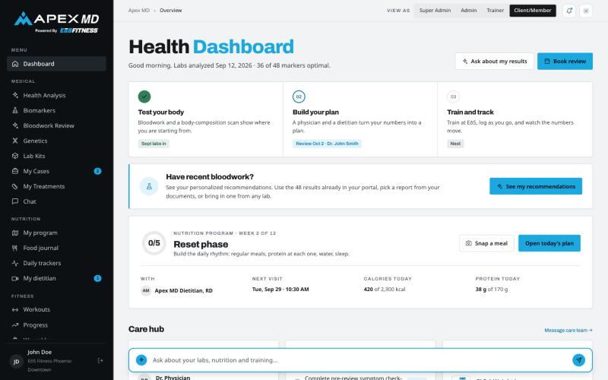
Task: Click the My dietitian video icon
Action: [x=15, y=278]
